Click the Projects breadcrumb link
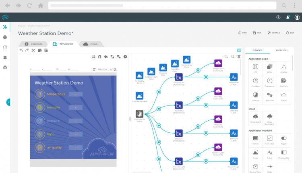Screen dimensions: 302x173 click(x=22, y=26)
